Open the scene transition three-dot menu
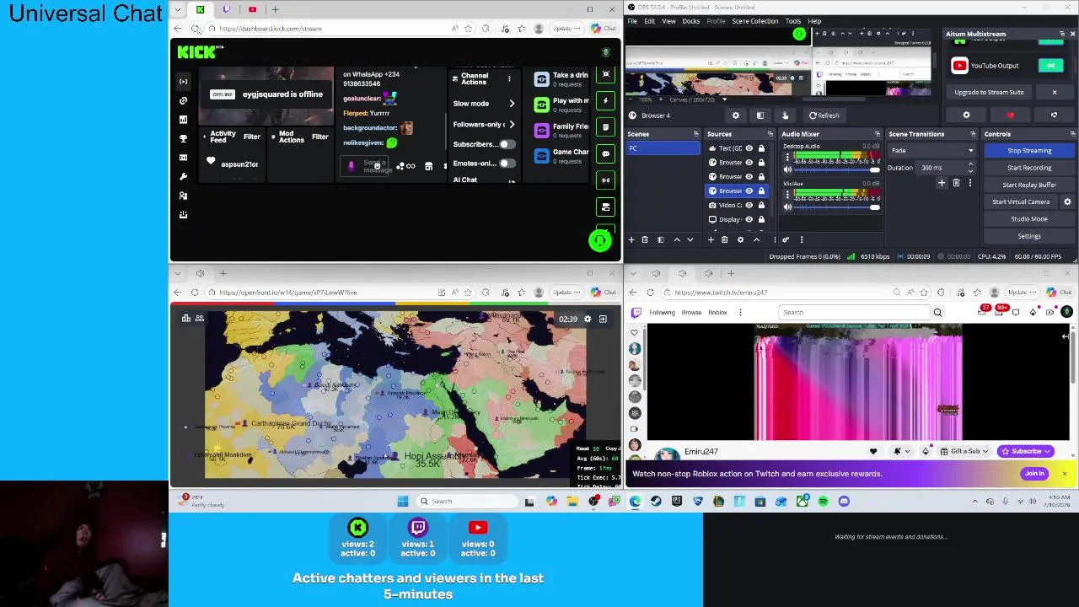Screen dimensions: 1079x607 point(969,183)
